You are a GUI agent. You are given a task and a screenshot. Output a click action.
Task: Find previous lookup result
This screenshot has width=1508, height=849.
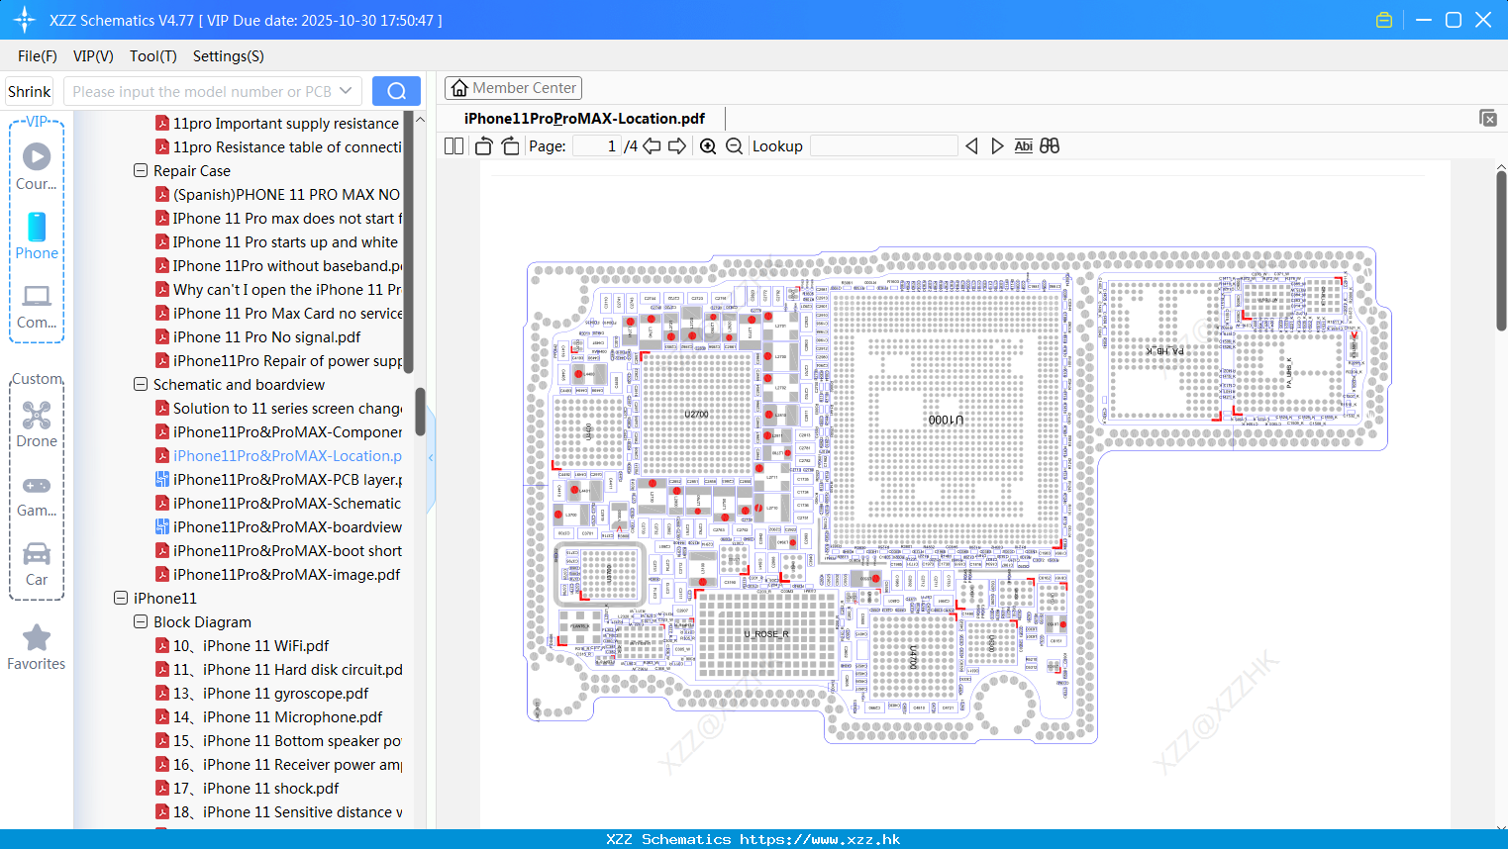(x=971, y=145)
